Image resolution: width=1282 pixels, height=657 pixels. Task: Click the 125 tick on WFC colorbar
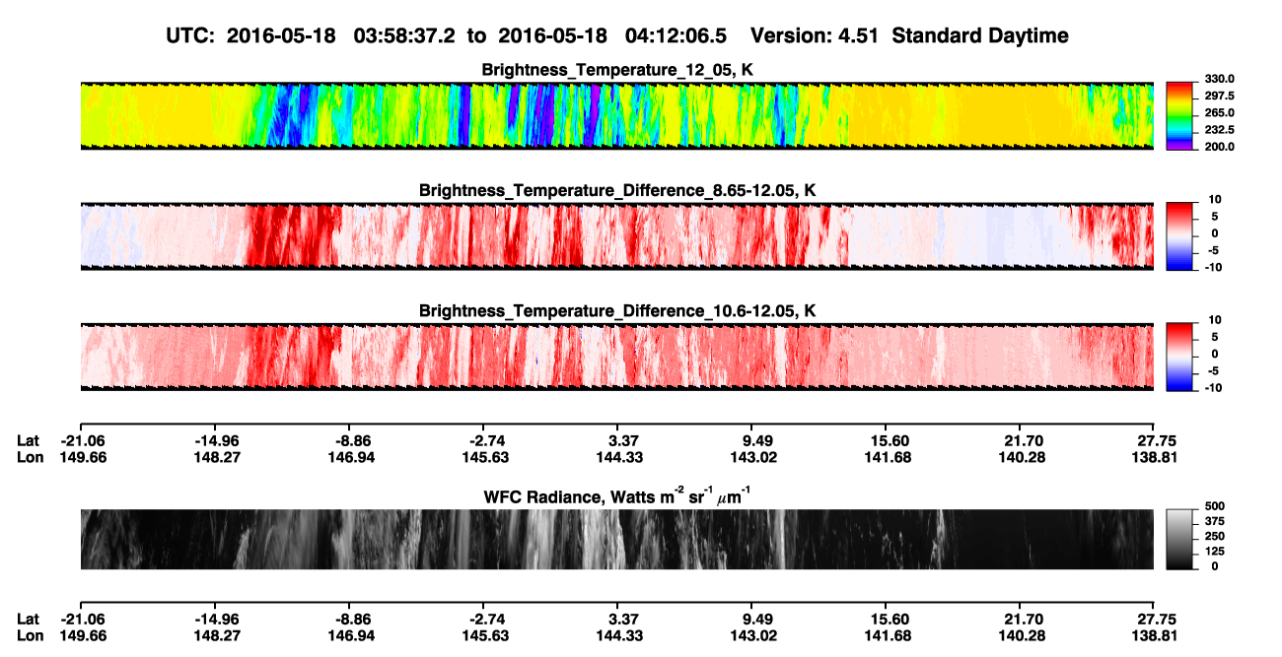pos(1214,552)
